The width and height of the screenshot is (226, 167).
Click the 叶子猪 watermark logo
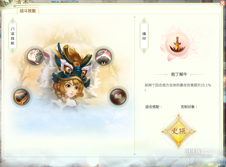[x=199, y=151]
